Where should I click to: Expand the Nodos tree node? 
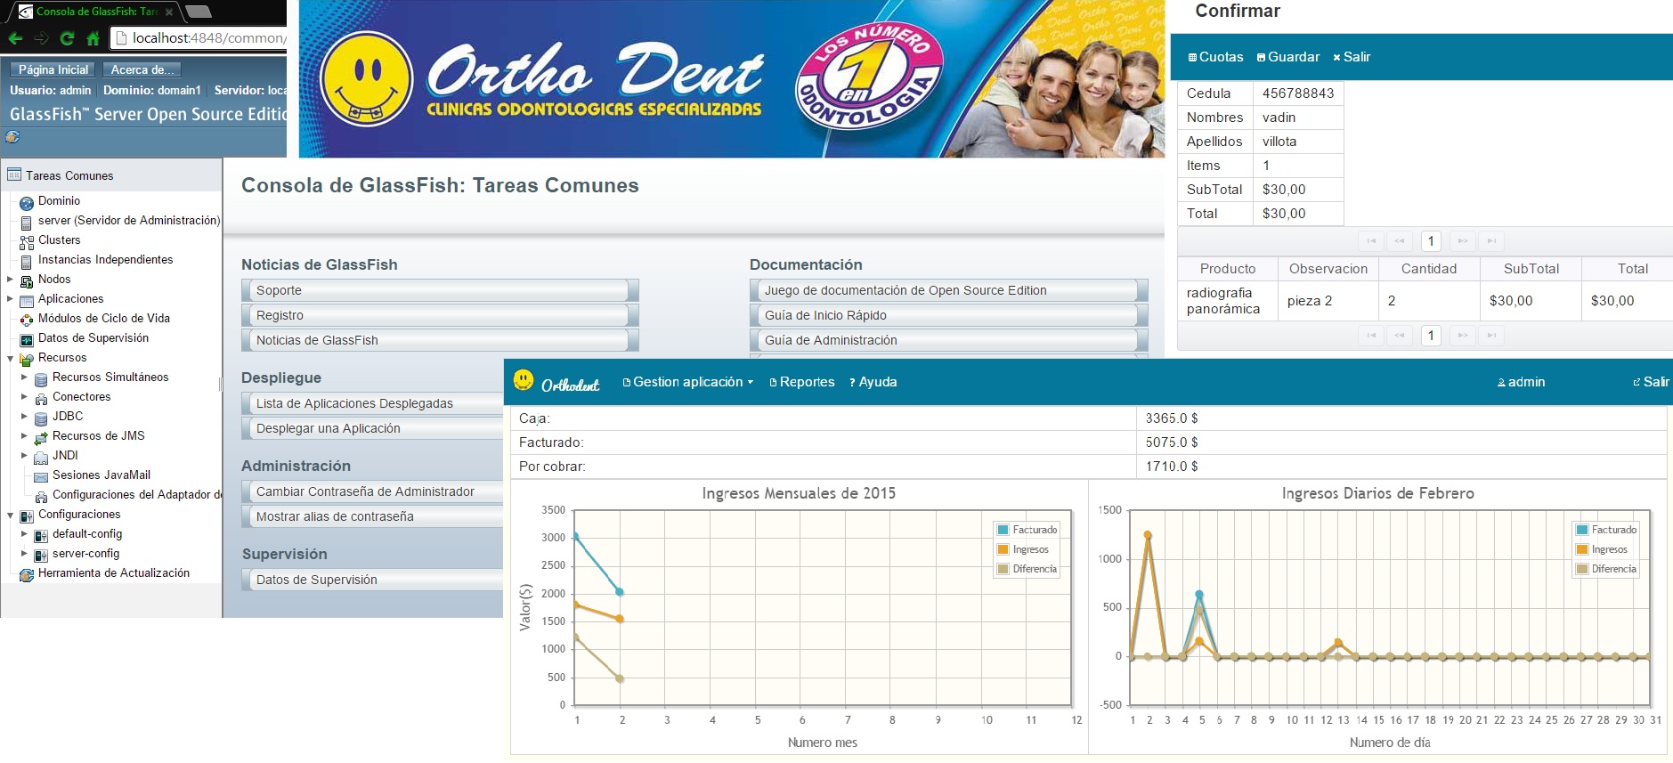click(11, 280)
